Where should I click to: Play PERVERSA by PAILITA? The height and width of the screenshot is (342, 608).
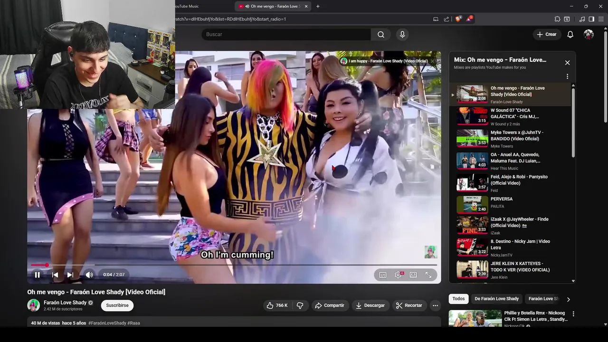click(511, 204)
